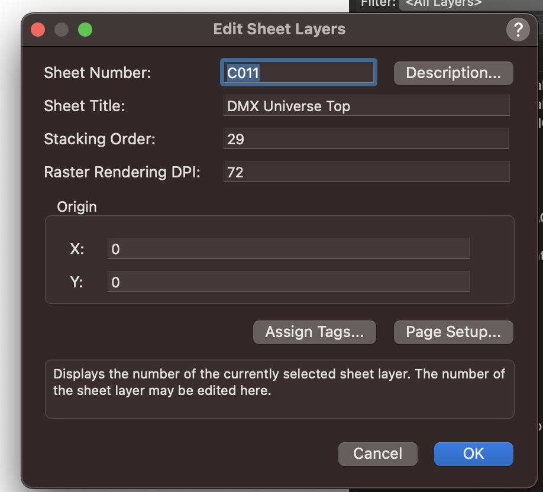Click the help question mark icon
543x492 pixels.
pos(518,30)
